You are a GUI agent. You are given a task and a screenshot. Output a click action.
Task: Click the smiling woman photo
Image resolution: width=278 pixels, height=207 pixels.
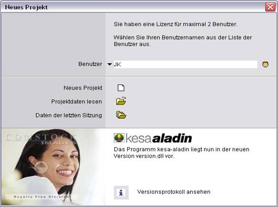point(53,167)
